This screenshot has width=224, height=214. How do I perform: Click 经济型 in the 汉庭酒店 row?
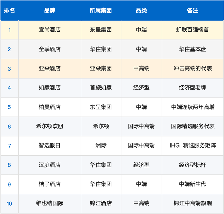(x=141, y=165)
